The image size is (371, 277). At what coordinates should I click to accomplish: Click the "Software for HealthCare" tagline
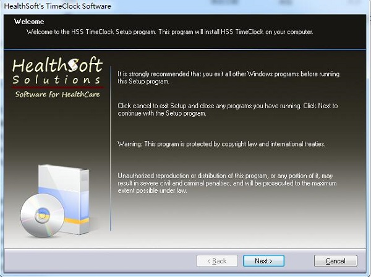point(58,95)
